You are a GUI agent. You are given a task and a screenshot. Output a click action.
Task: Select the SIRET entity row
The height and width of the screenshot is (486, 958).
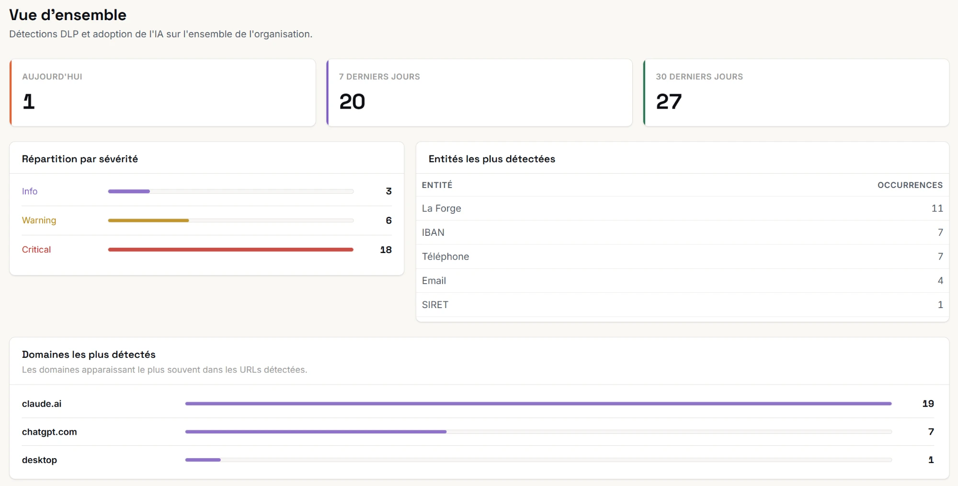click(x=683, y=305)
